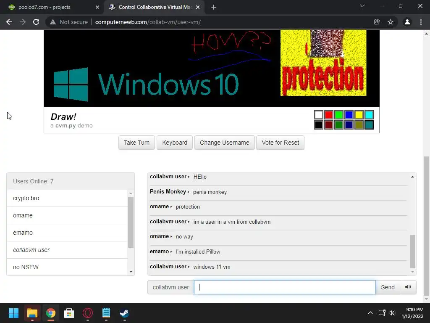Pick the teal color swatch
430x323 pixels.
(x=369, y=125)
